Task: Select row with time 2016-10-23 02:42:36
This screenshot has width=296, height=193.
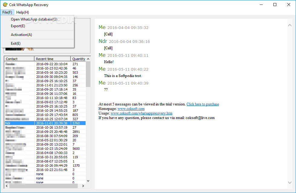Action: [45, 68]
